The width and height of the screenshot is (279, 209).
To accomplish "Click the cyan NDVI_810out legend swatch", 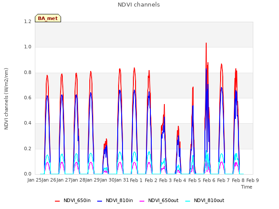I will tap(187, 201).
